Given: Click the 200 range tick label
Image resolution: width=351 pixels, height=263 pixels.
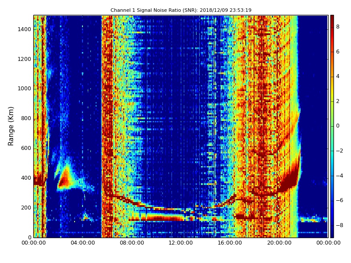Looking at the screenshot, I should click(26, 207).
